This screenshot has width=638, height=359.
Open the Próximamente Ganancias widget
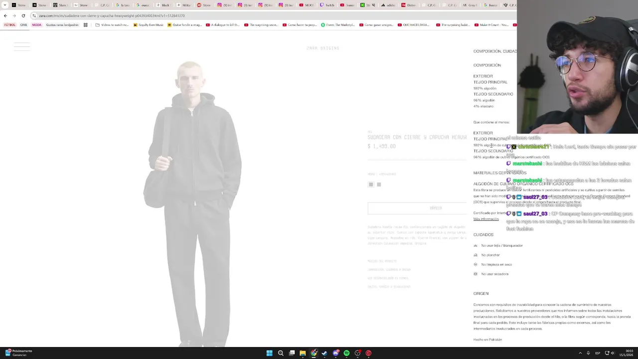(18, 353)
